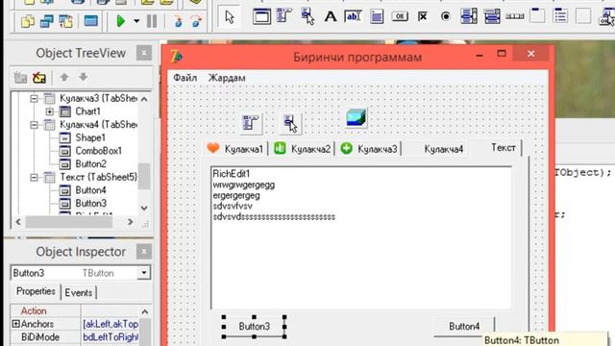The image size is (615, 346).
Task: Expand the Anchors property
Action: 16,324
